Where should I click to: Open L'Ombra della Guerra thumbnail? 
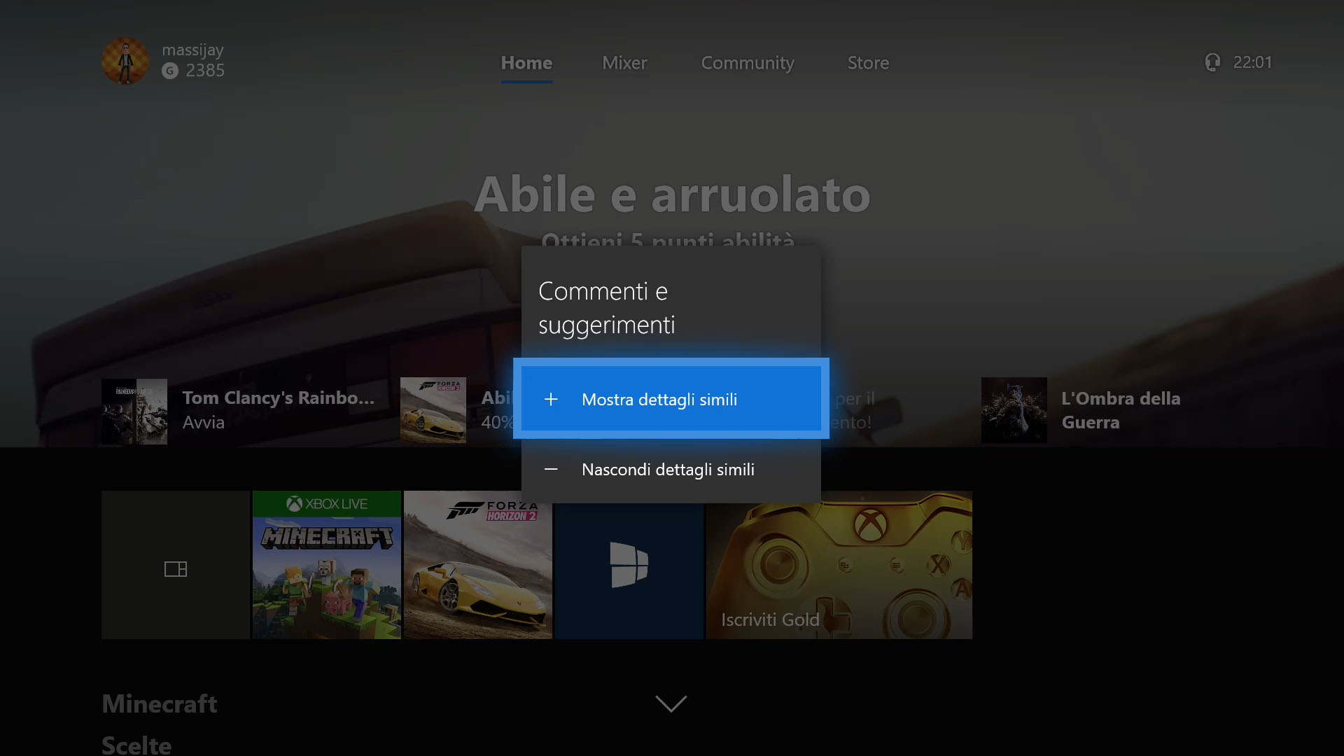tap(1014, 410)
